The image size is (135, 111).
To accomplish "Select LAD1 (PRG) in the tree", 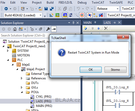I will [44, 101].
